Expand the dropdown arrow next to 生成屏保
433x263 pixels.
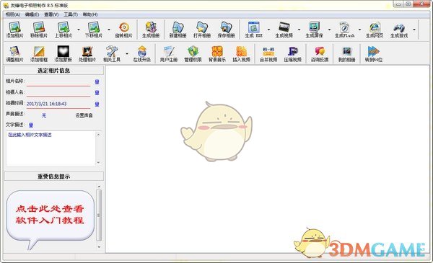click(330, 30)
